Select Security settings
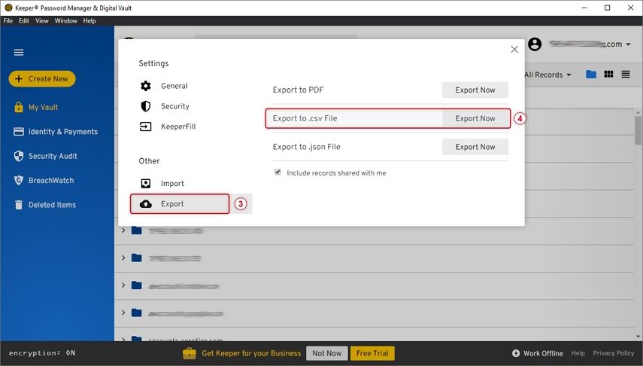Screen dimensions: 643x366 [174, 106]
